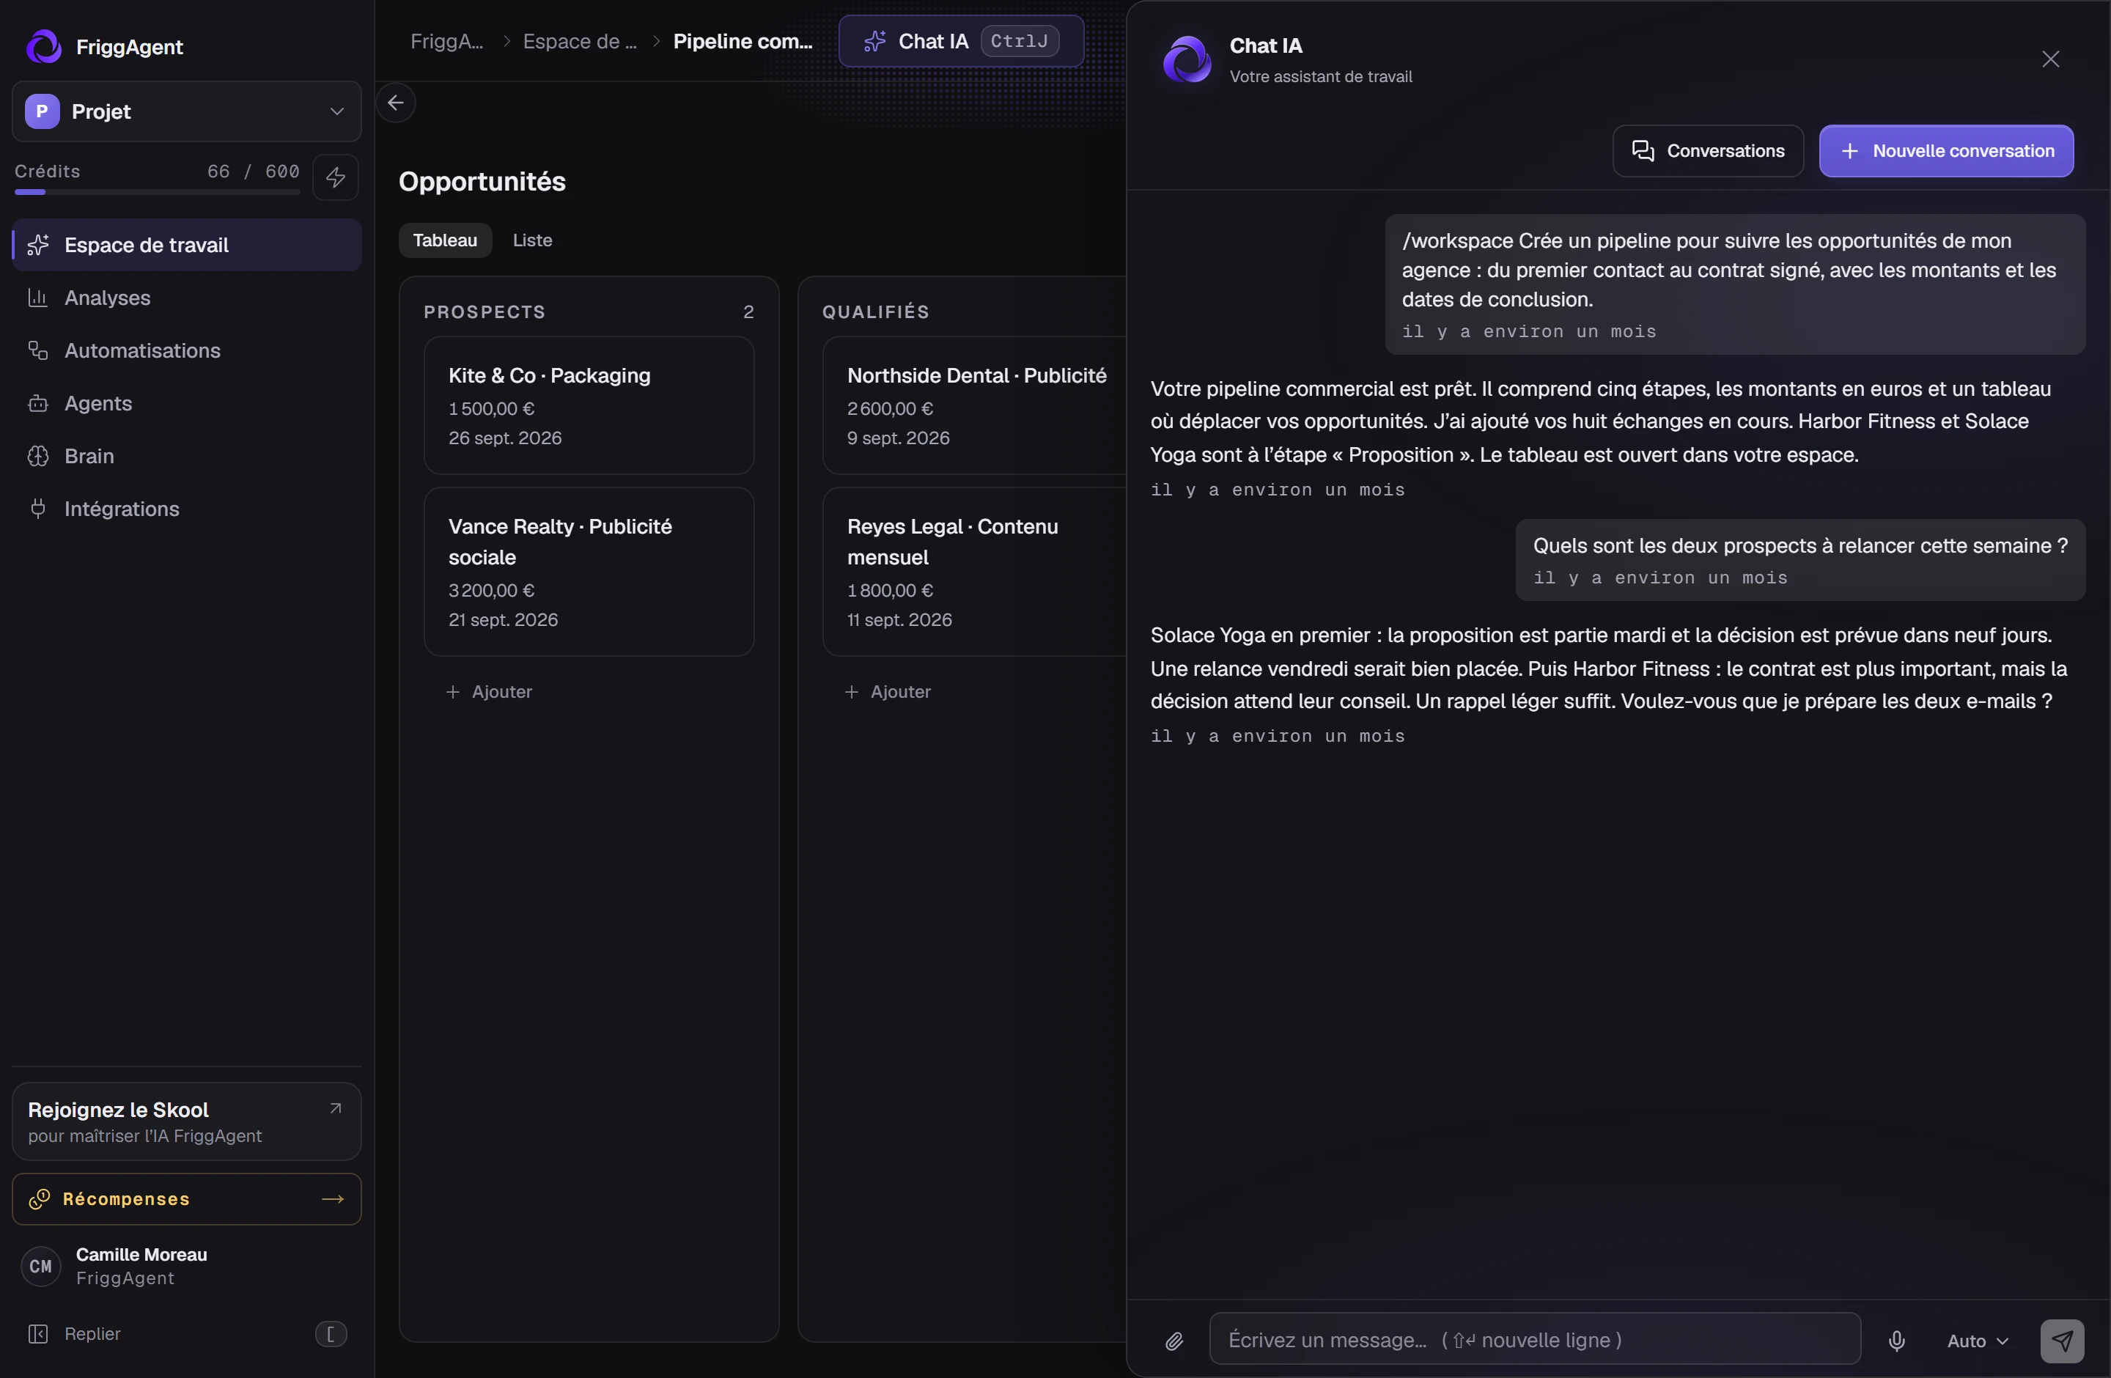Focus the chat message input field
This screenshot has width=2111, height=1378.
click(x=1534, y=1339)
